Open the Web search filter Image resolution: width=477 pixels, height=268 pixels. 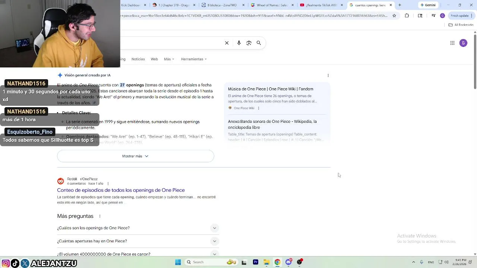pos(154,59)
